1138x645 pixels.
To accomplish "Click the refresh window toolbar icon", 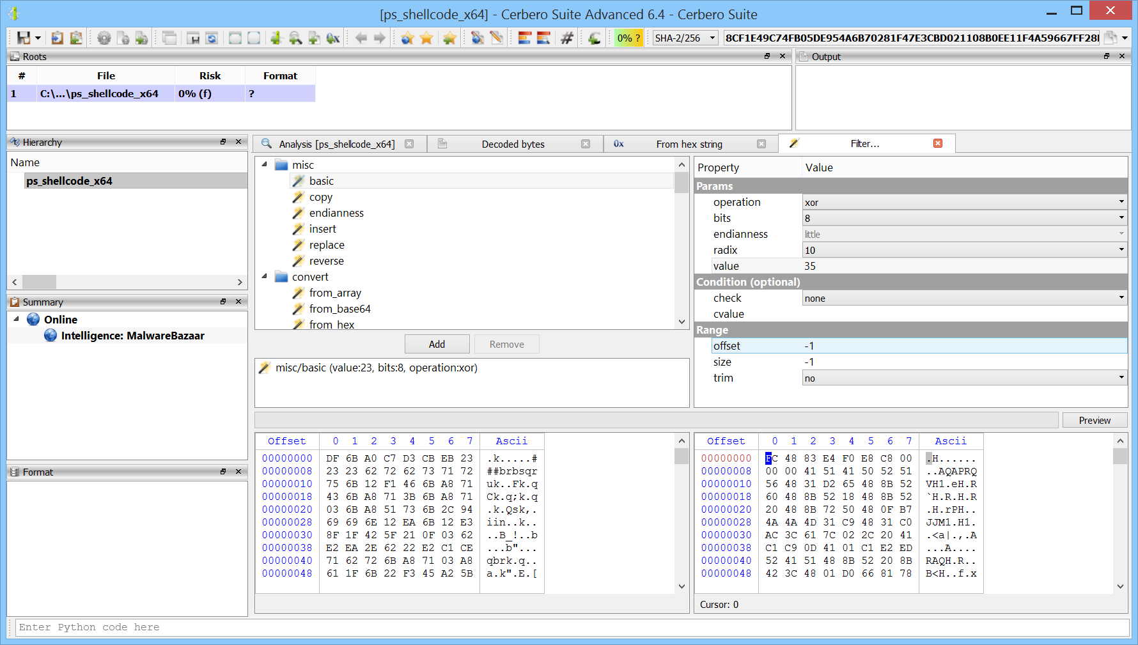I will click(x=212, y=38).
